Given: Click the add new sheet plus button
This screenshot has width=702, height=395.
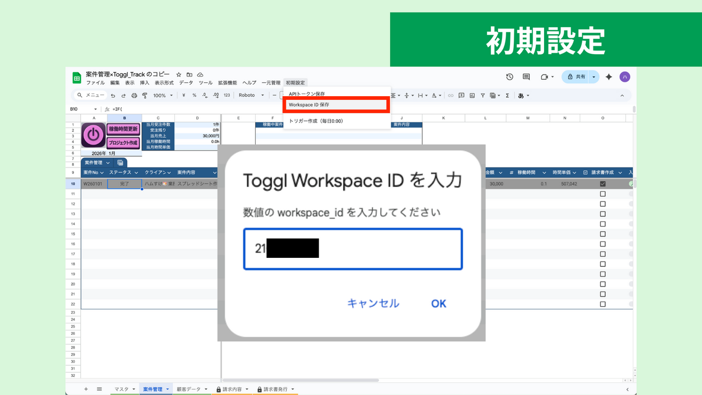Looking at the screenshot, I should coord(86,389).
